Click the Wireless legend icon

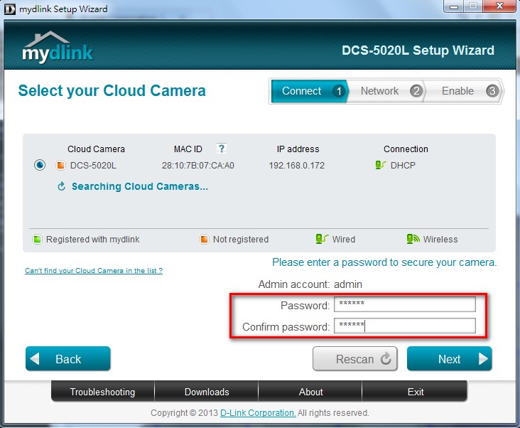(x=413, y=239)
